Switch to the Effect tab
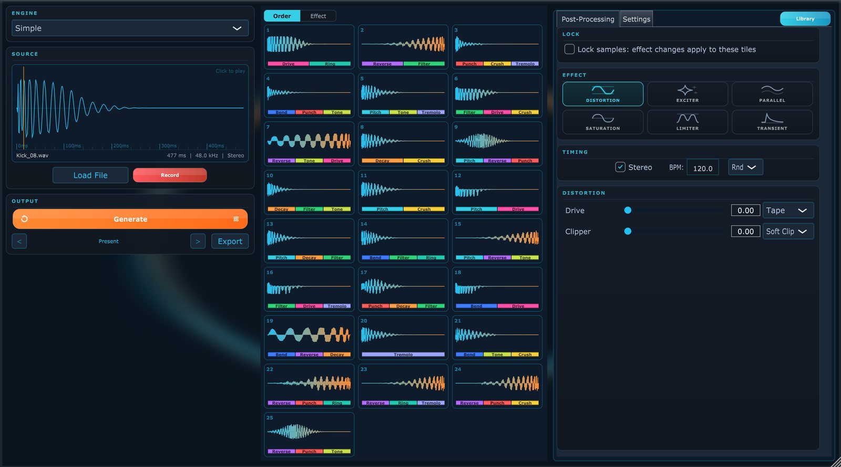 click(318, 16)
